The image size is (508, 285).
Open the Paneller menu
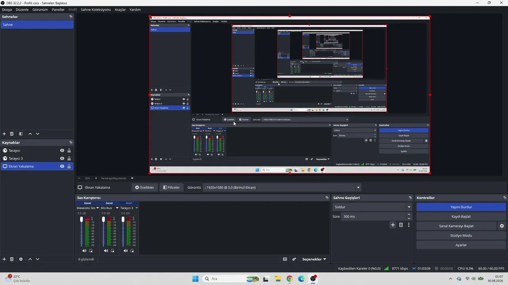coord(58,9)
